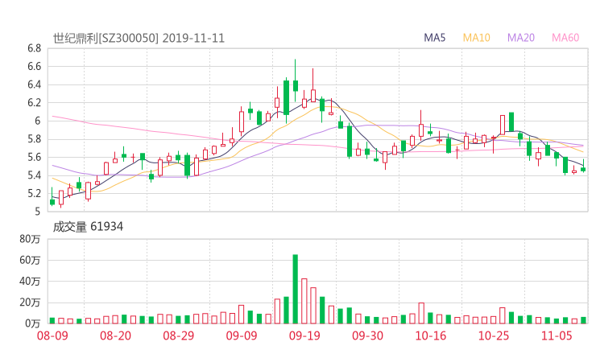Click the 09-09 date axis label
596x354 pixels.
tap(242, 335)
